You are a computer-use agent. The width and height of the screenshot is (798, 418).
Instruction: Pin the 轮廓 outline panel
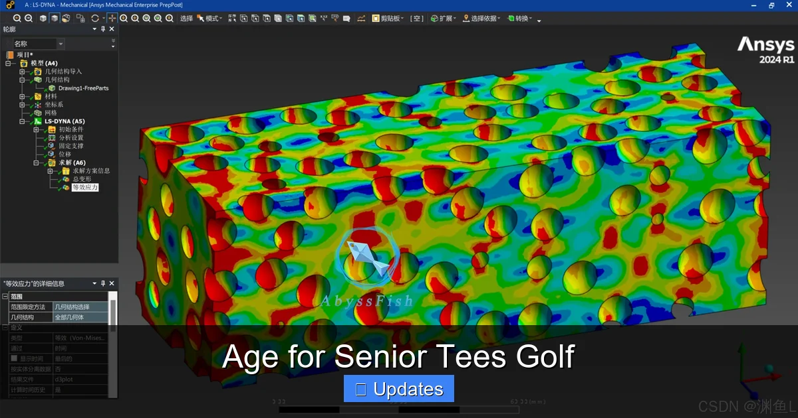pyautogui.click(x=103, y=29)
